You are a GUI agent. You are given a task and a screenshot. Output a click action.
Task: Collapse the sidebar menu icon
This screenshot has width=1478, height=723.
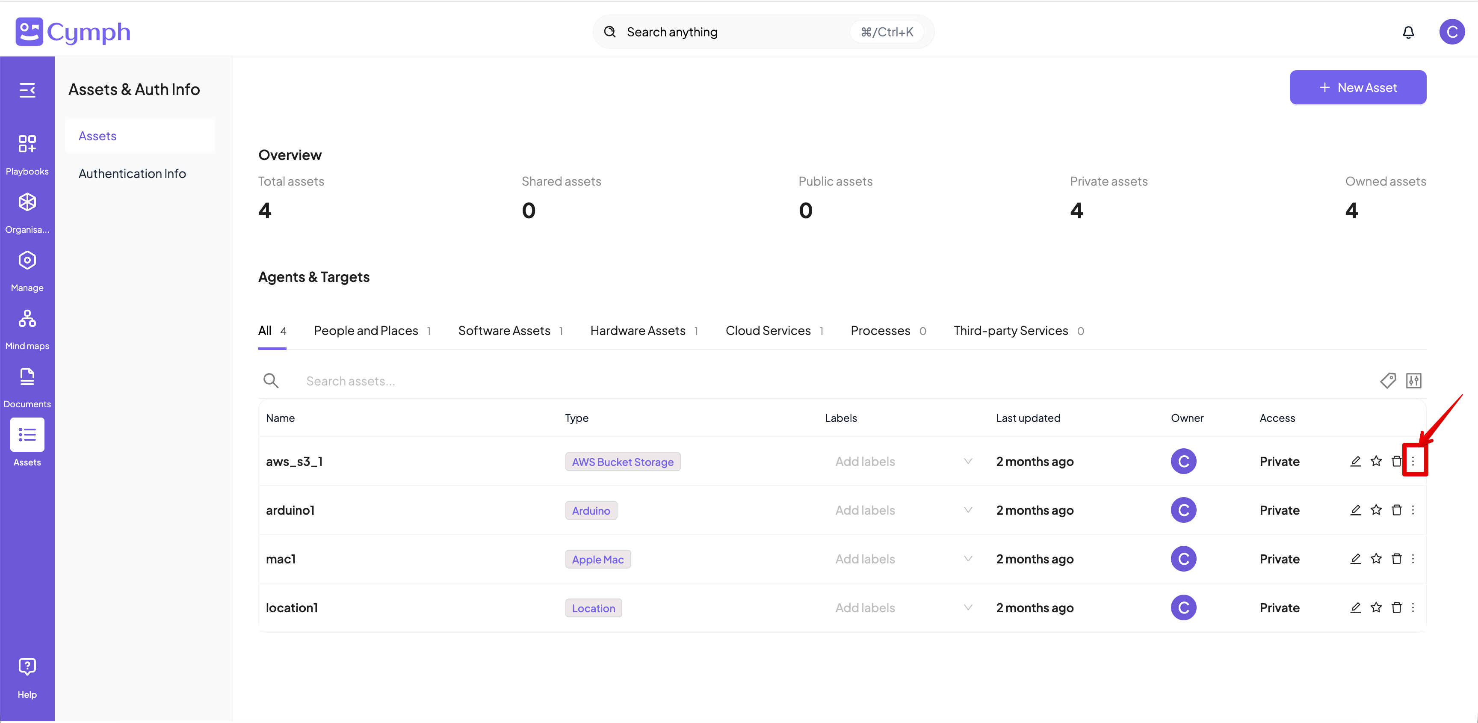point(27,90)
